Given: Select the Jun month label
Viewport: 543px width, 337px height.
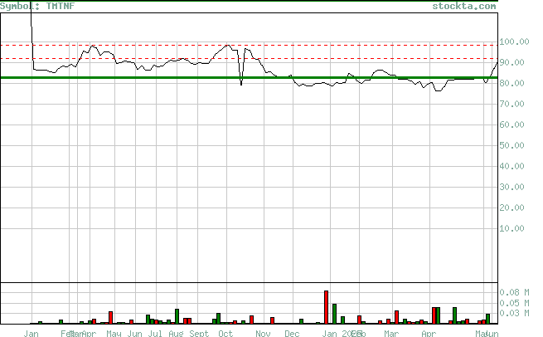Looking at the screenshot, I should (134, 334).
